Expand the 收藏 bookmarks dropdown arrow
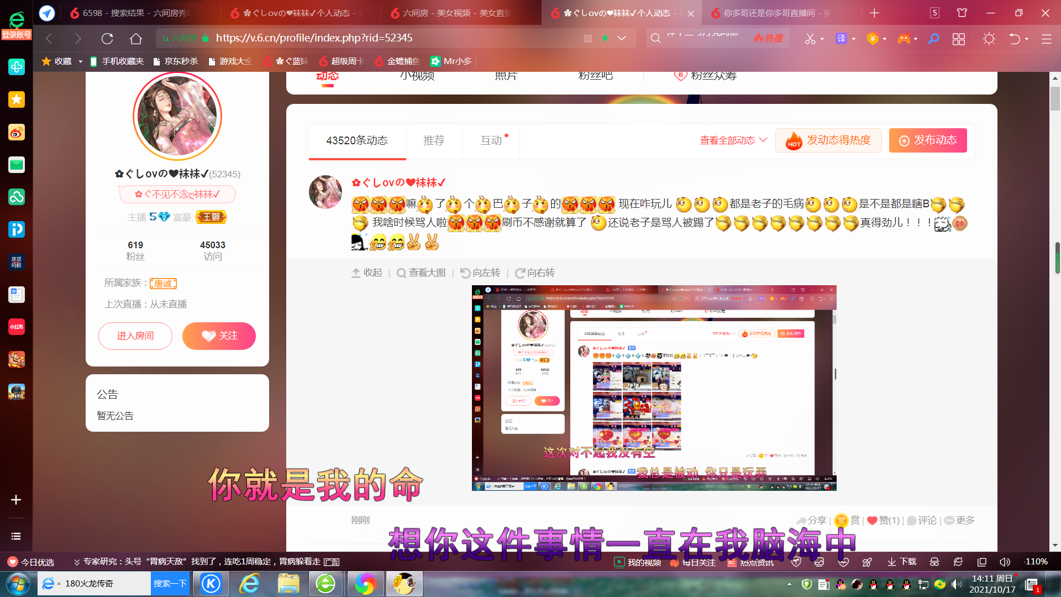This screenshot has width=1061, height=597. pos(80,61)
